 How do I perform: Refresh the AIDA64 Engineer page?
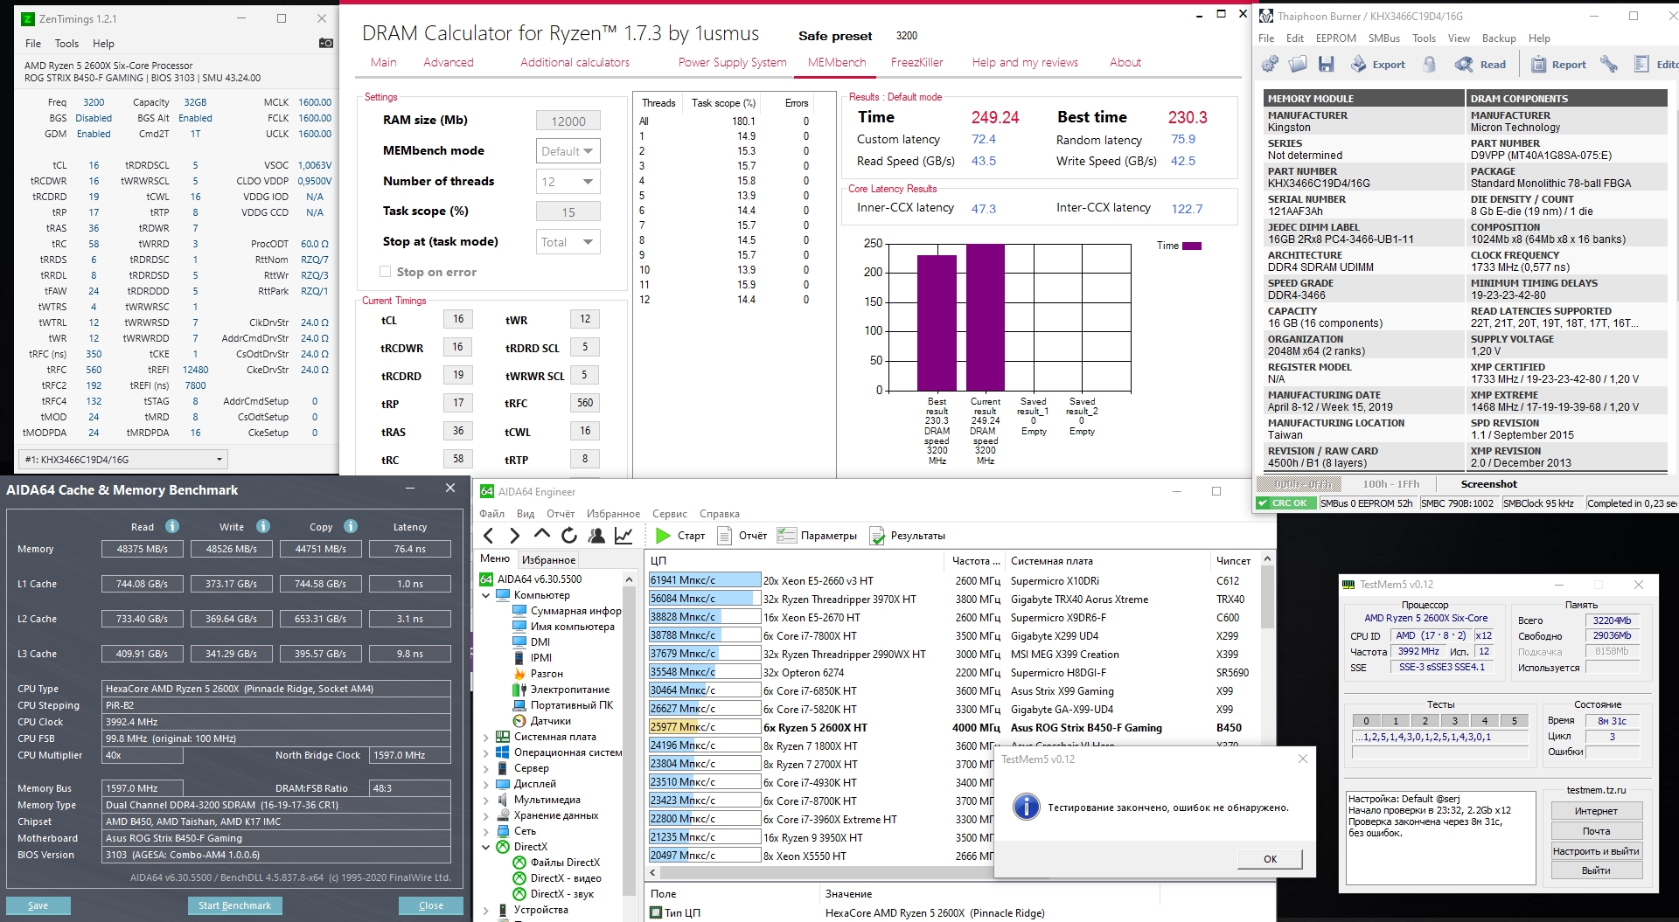[569, 536]
